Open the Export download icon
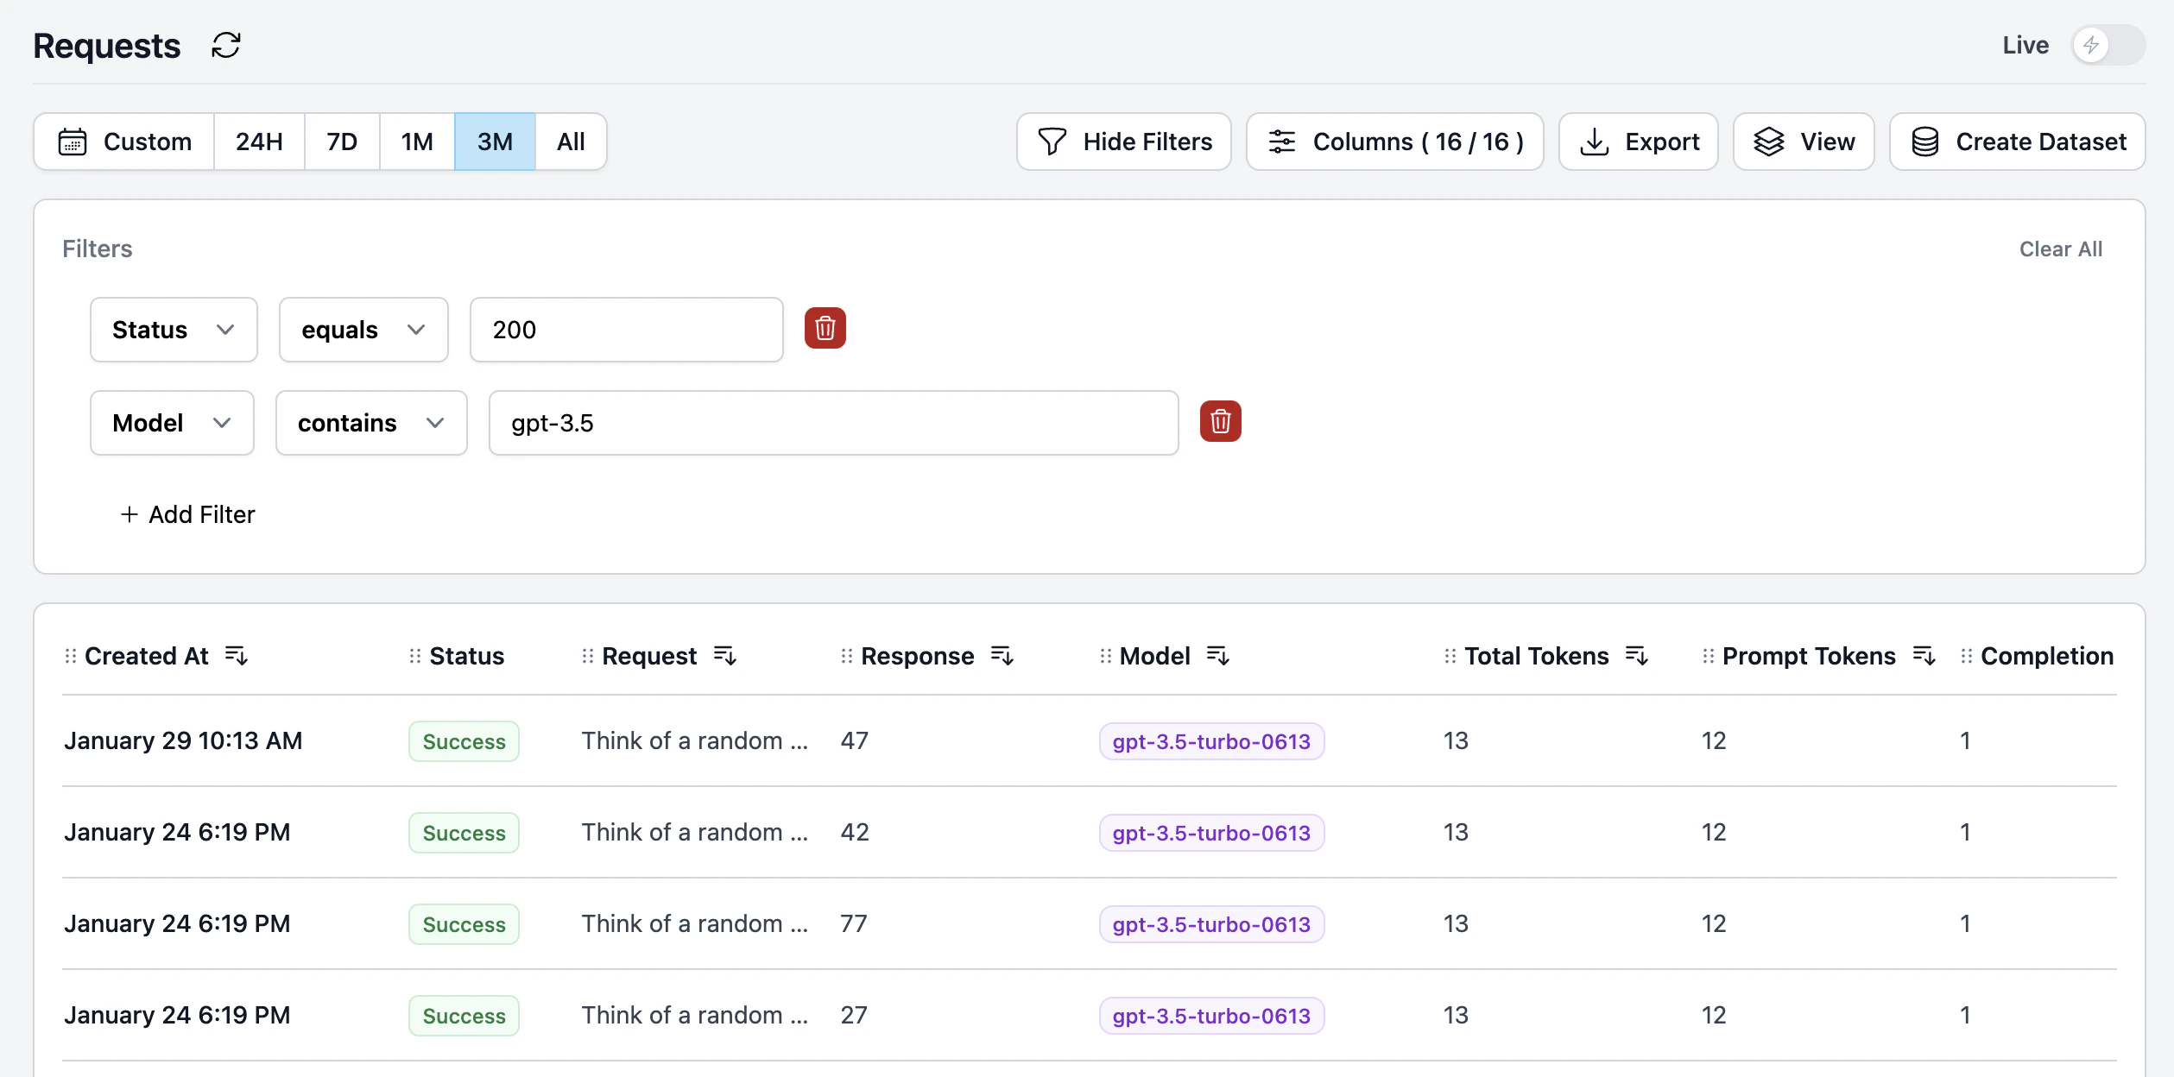2174x1077 pixels. pos(1594,141)
